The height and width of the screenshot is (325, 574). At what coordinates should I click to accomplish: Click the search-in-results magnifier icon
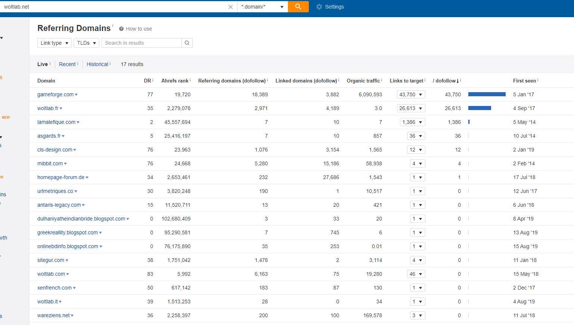(187, 43)
